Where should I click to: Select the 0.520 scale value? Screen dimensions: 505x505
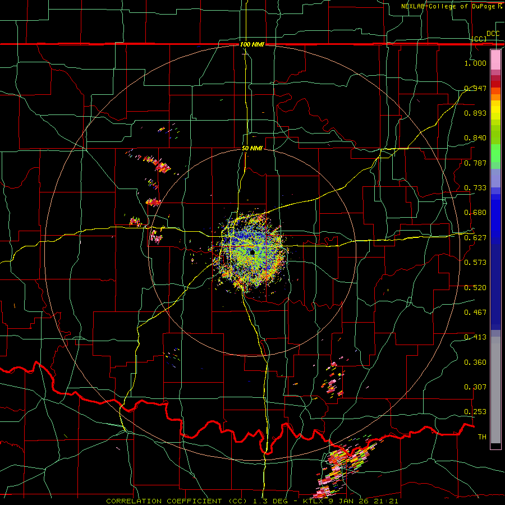(x=475, y=288)
